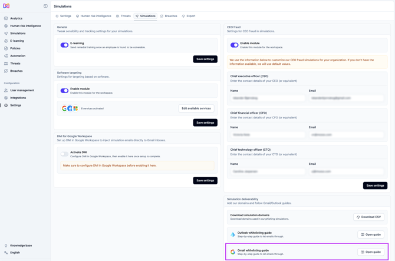The width and height of the screenshot is (395, 261).
Task: Click the CTO Email input field
Action: [347, 171]
